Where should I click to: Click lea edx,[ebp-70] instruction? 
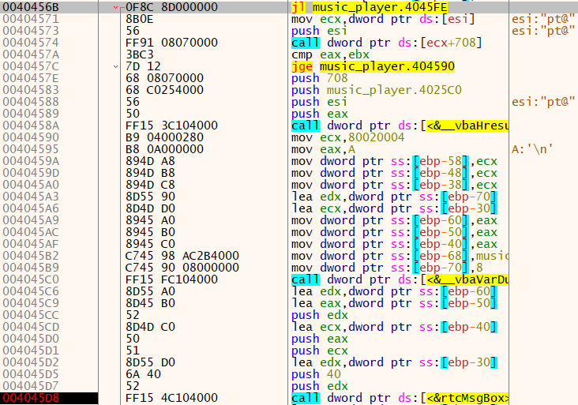pyautogui.click(x=395, y=197)
